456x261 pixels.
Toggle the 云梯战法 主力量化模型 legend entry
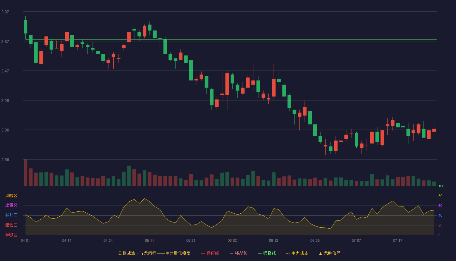[x=154, y=253]
